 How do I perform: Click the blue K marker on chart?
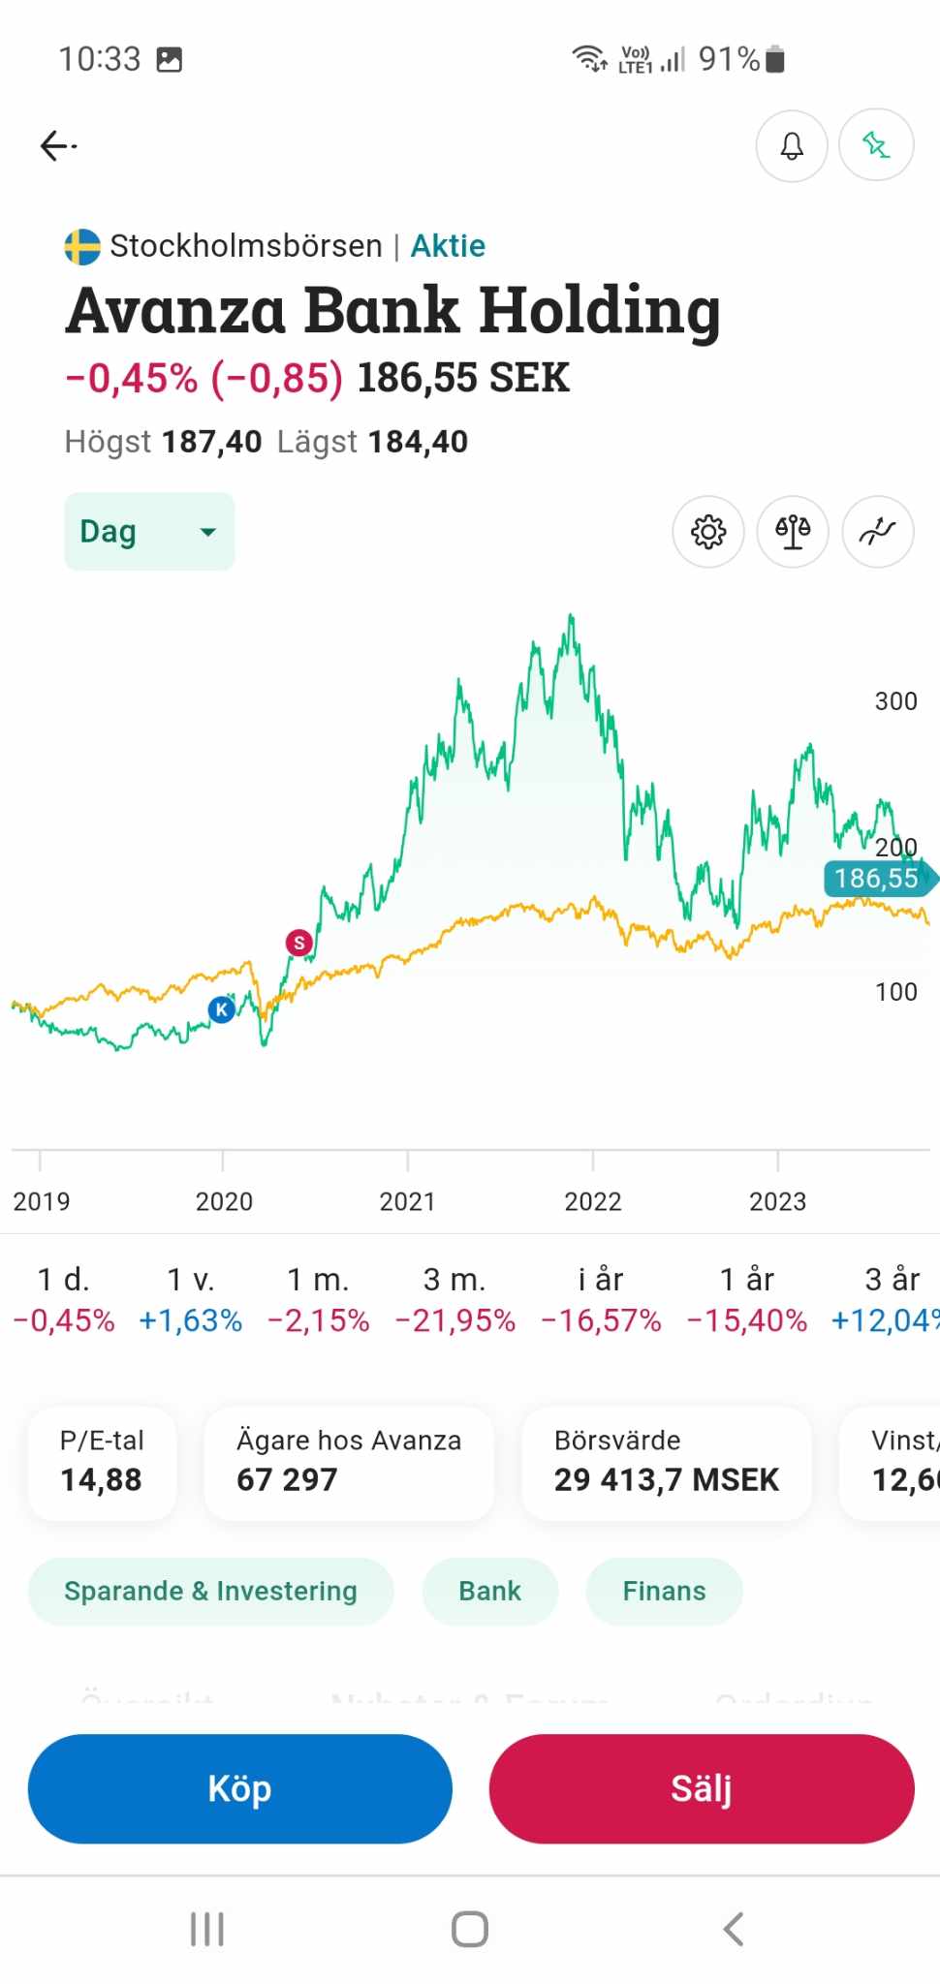point(222,1009)
